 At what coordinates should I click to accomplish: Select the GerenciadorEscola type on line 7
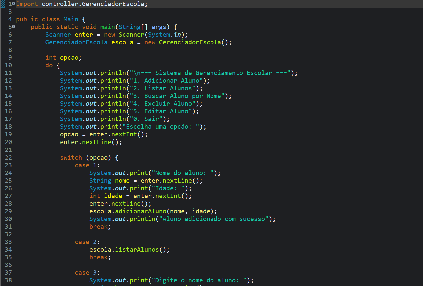[76, 42]
